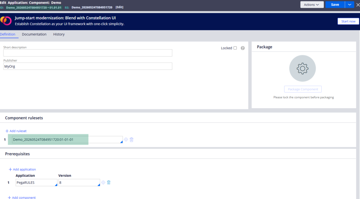Click the Add component link
The width and height of the screenshot is (360, 199).
22,197
